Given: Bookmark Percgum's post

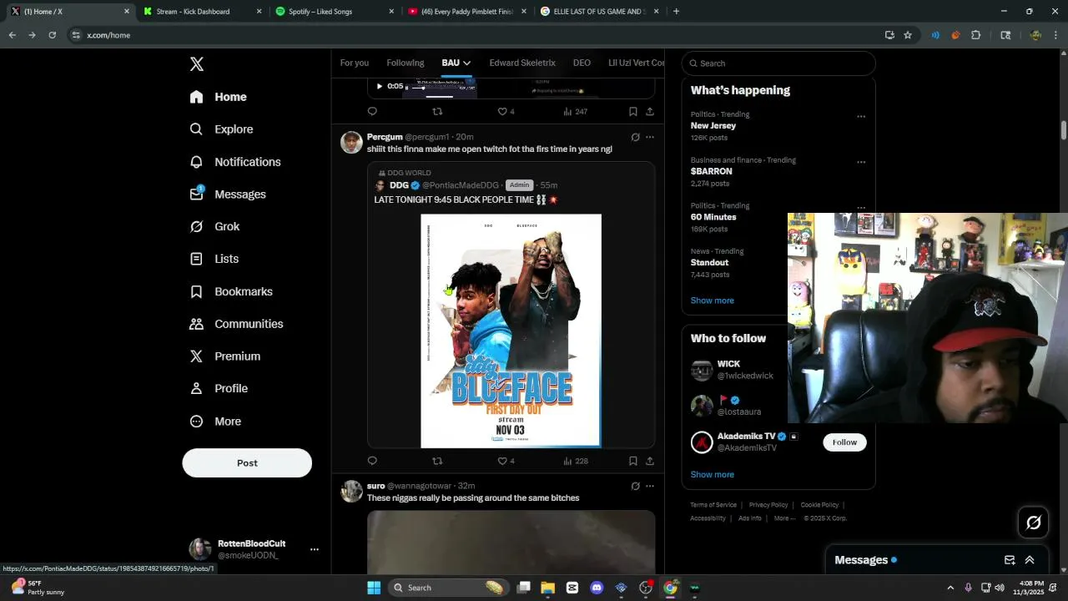Looking at the screenshot, I should pos(632,461).
